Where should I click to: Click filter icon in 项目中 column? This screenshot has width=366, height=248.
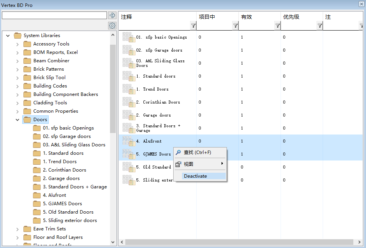point(235,26)
